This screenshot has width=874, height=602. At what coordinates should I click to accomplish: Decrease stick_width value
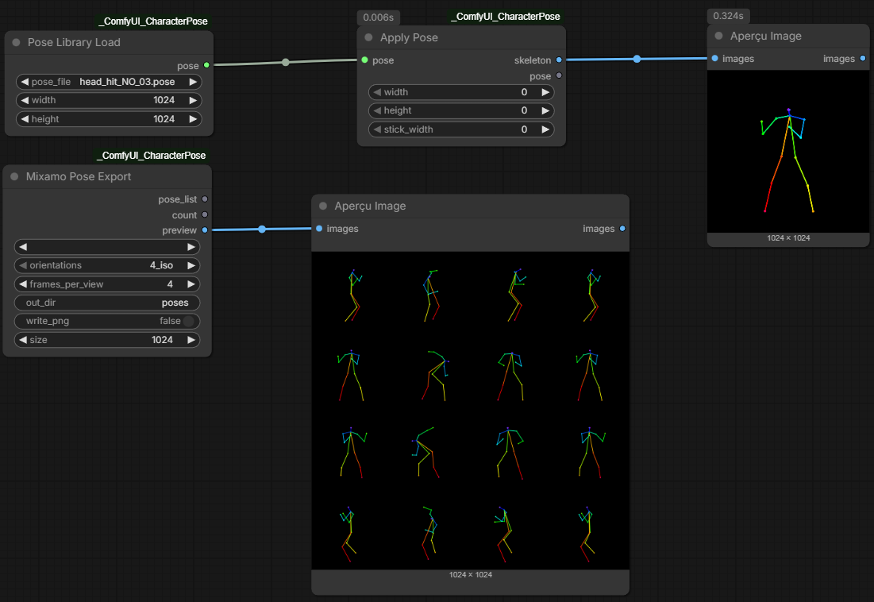(377, 129)
